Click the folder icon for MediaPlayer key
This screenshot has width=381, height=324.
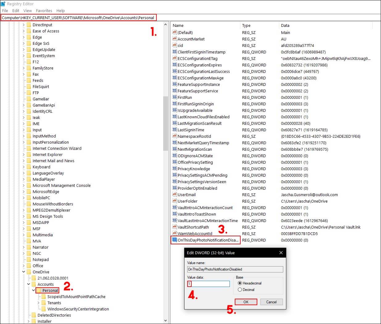(x=29, y=179)
